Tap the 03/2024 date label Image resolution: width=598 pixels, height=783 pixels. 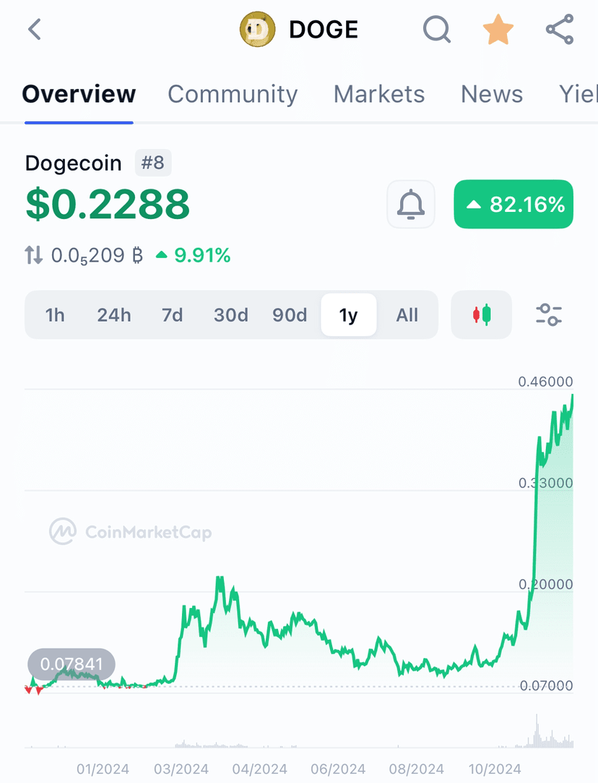181,769
